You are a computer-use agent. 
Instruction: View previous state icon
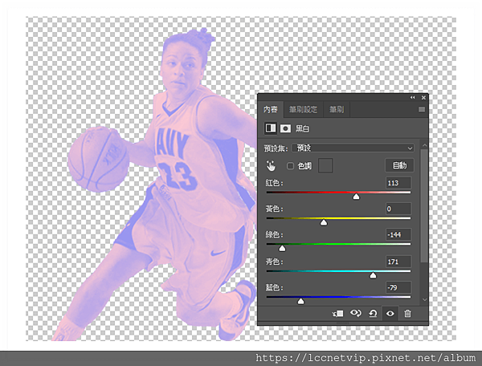coord(356,314)
